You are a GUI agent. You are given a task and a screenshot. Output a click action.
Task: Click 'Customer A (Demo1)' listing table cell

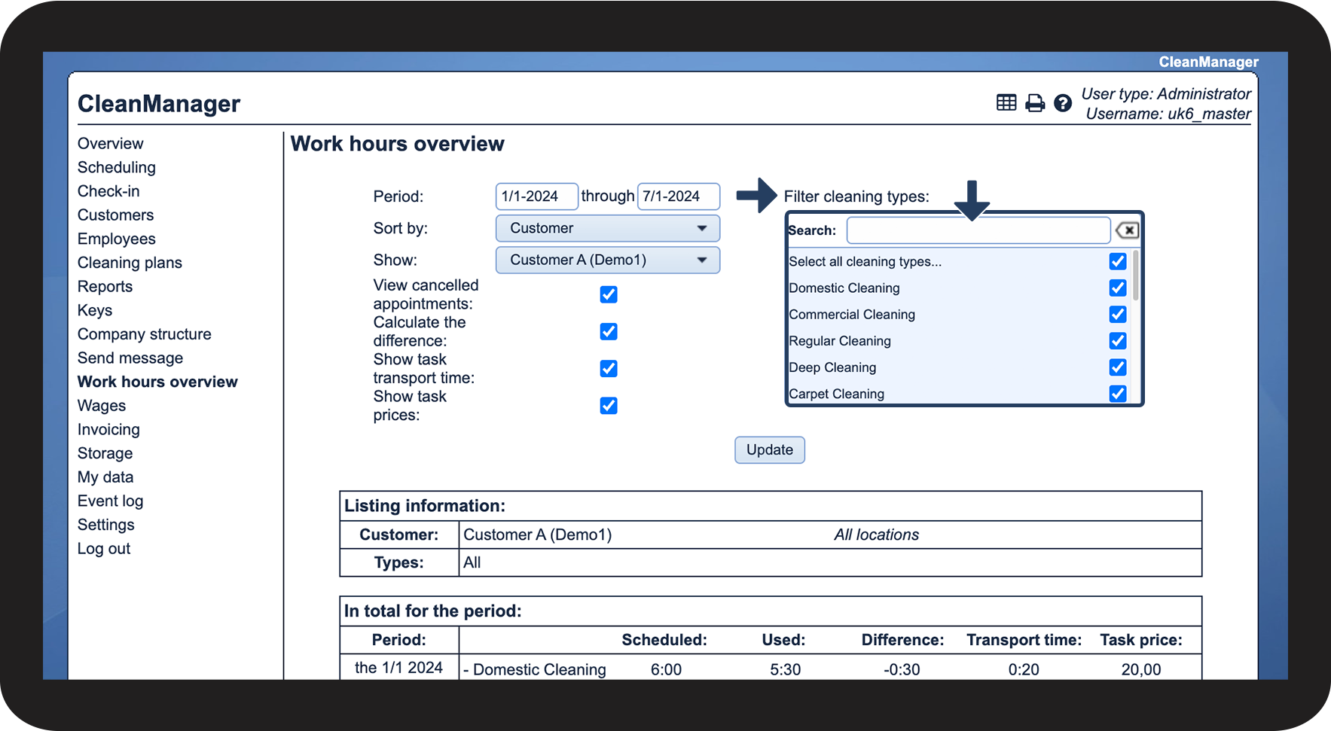[x=538, y=535]
